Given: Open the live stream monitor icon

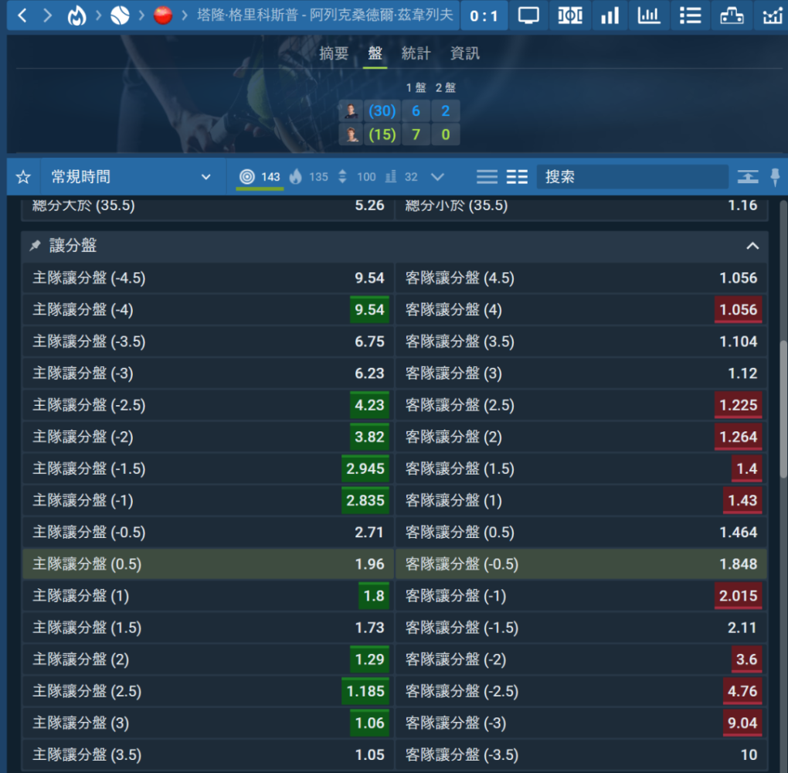Looking at the screenshot, I should point(528,15).
